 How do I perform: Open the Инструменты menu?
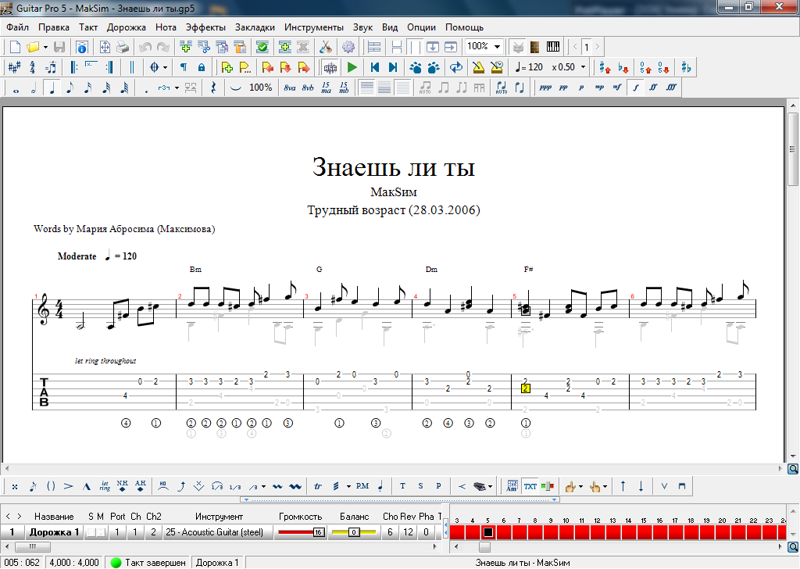pos(313,27)
